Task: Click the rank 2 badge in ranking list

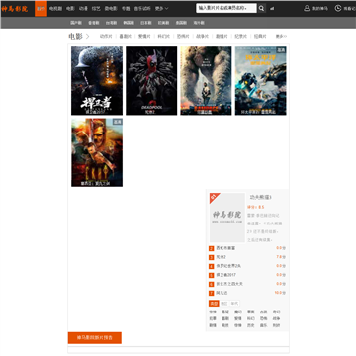Action: click(x=212, y=248)
